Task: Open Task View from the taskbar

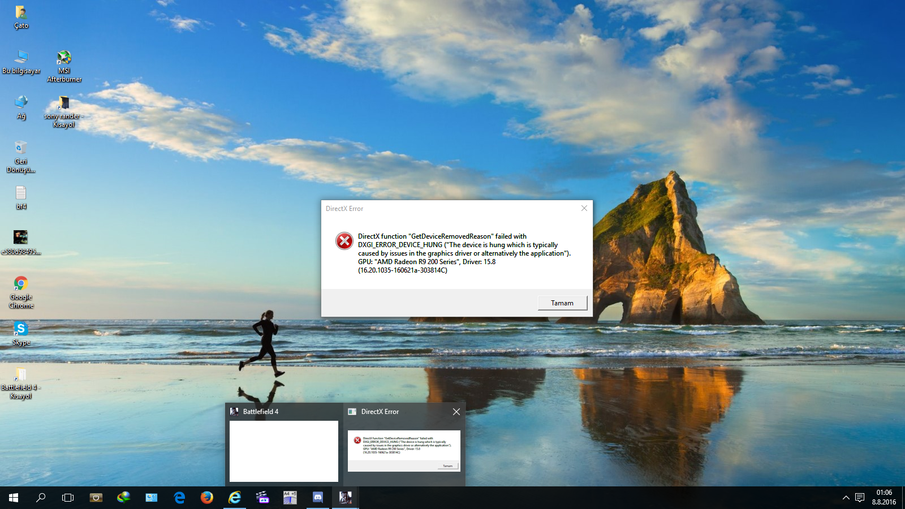Action: pyautogui.click(x=68, y=498)
